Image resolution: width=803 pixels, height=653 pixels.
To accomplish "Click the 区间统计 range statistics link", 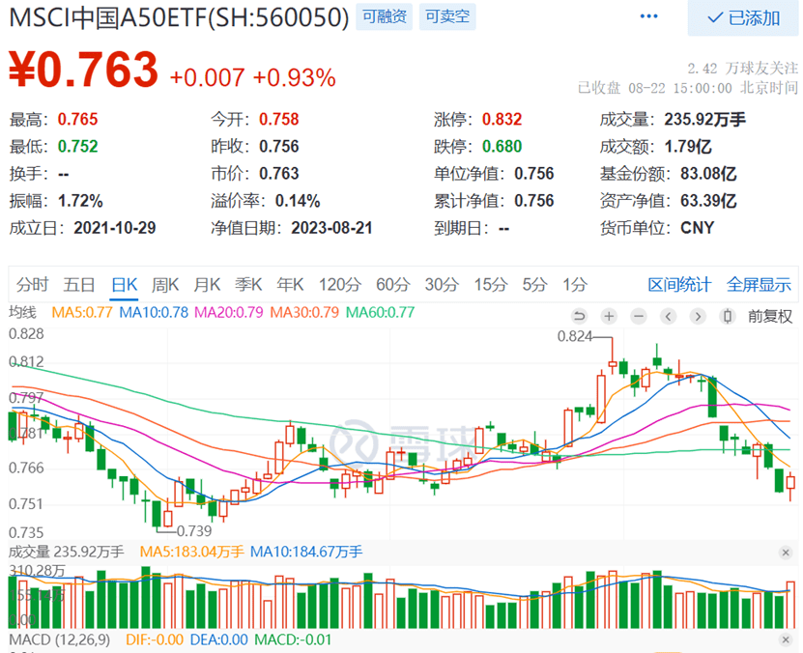I will tap(679, 284).
